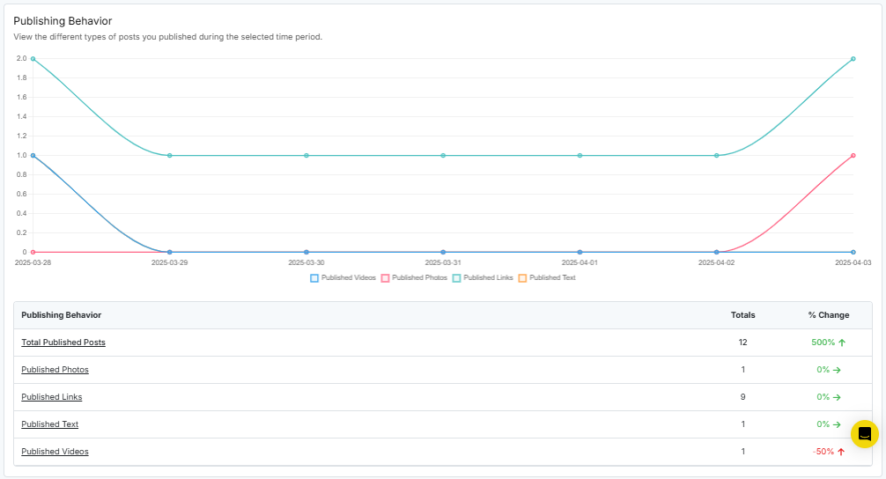Click the Published Links data point on 2025-03-30
This screenshot has height=479, width=886.
(x=306, y=155)
